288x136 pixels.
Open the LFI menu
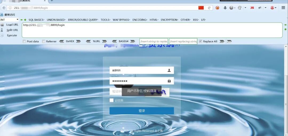click(203, 20)
